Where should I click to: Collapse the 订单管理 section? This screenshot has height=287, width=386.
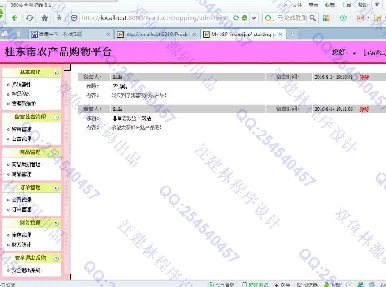56,188
